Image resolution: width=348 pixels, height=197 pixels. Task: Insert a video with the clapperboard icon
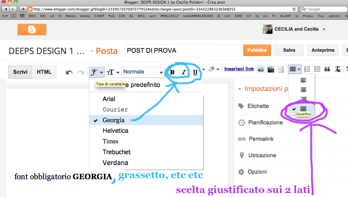click(271, 70)
